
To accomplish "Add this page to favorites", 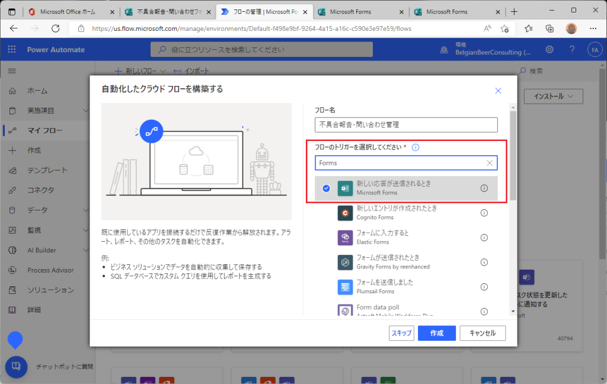I will click(x=504, y=28).
